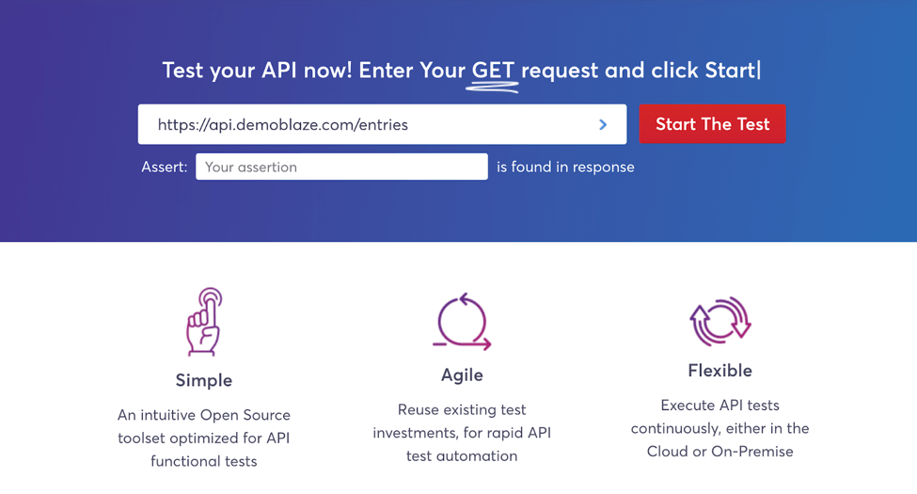The height and width of the screenshot is (494, 917).
Task: Click the 'Reuse existing test investments' description
Action: coord(462,433)
